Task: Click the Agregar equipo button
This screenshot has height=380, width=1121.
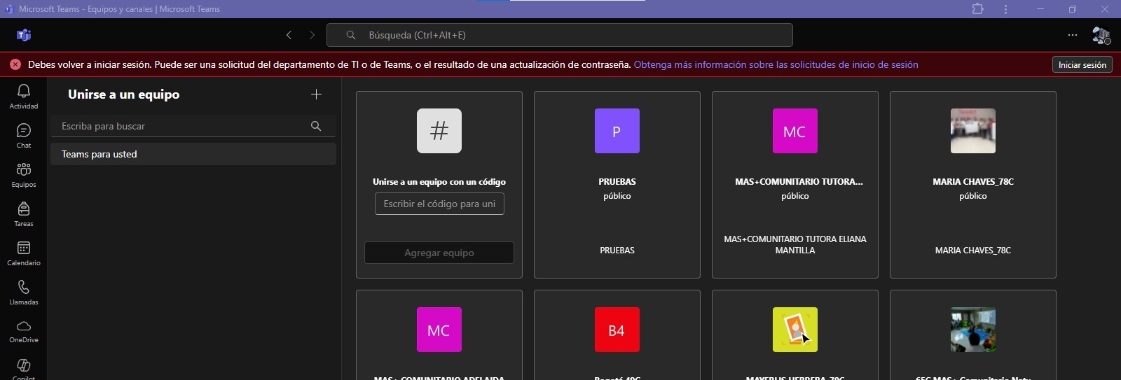Action: click(439, 253)
